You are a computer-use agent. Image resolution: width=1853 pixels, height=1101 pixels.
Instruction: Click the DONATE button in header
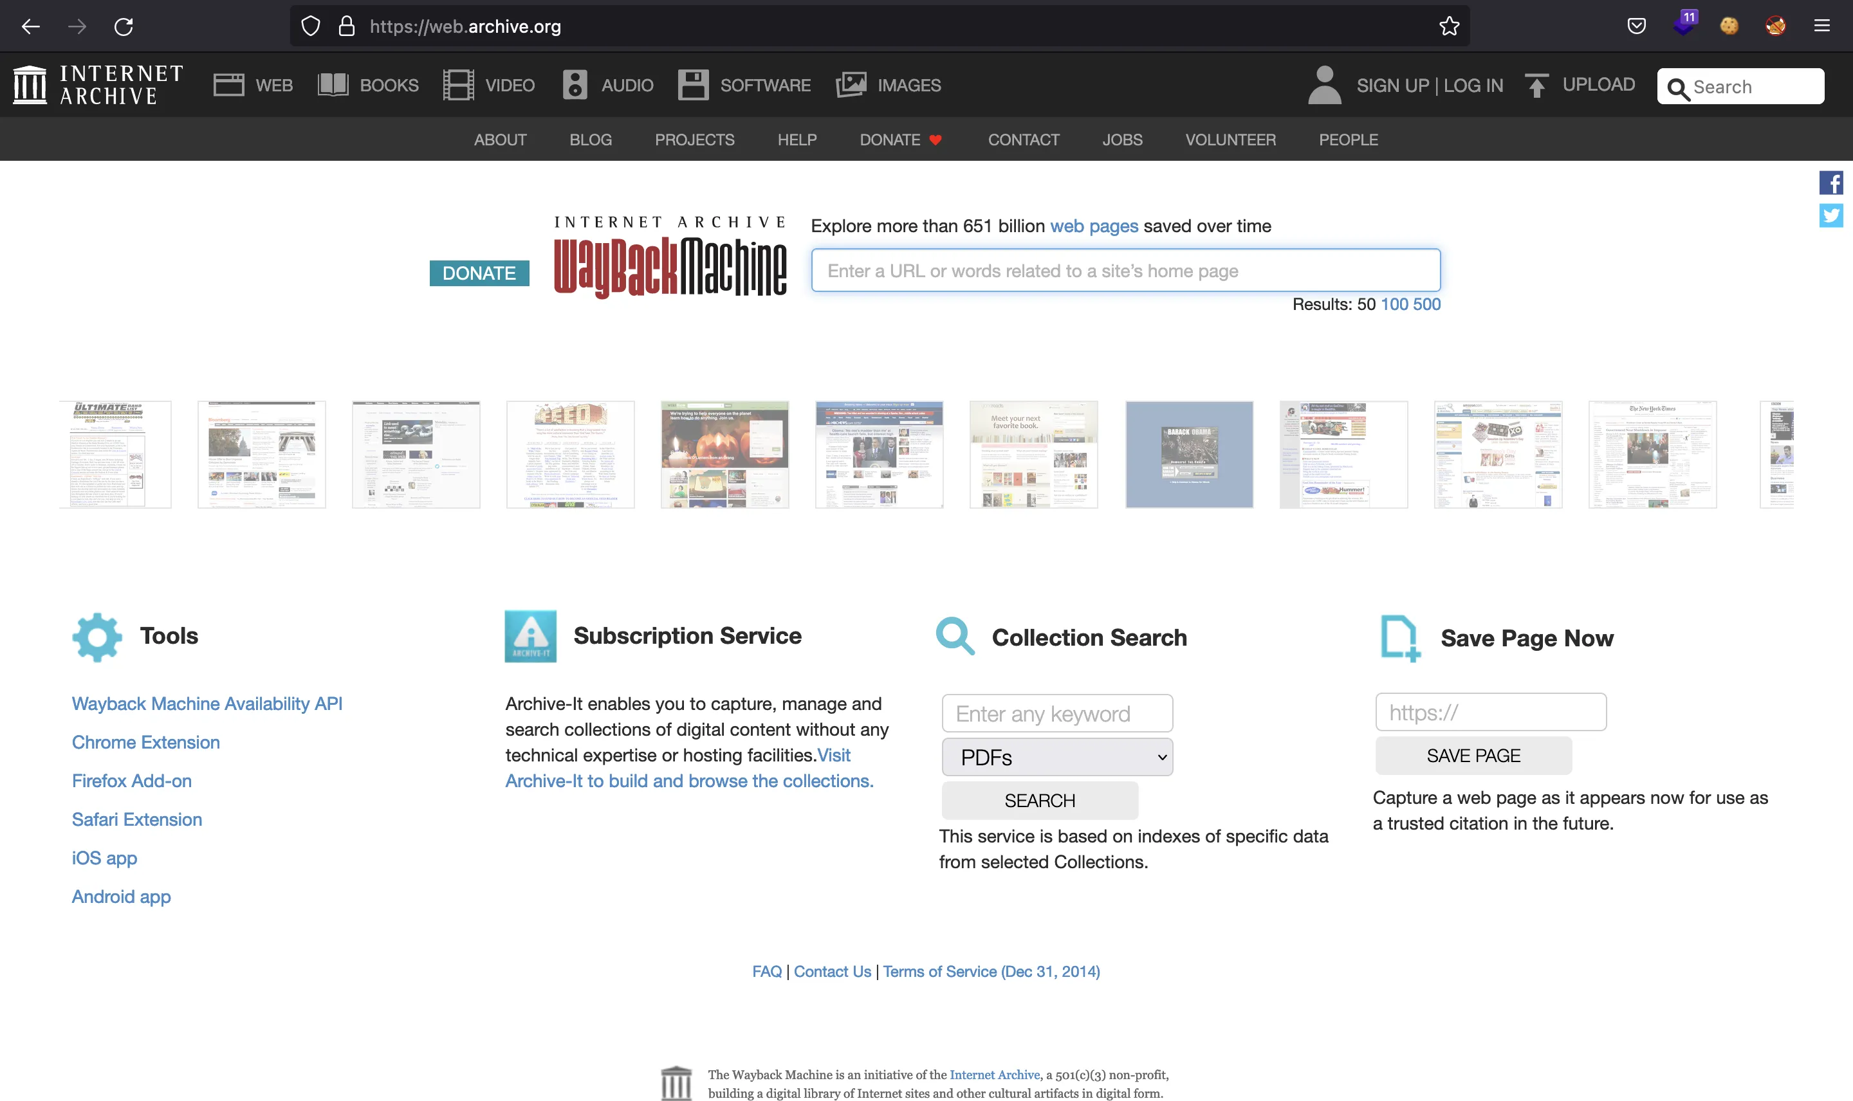(890, 139)
